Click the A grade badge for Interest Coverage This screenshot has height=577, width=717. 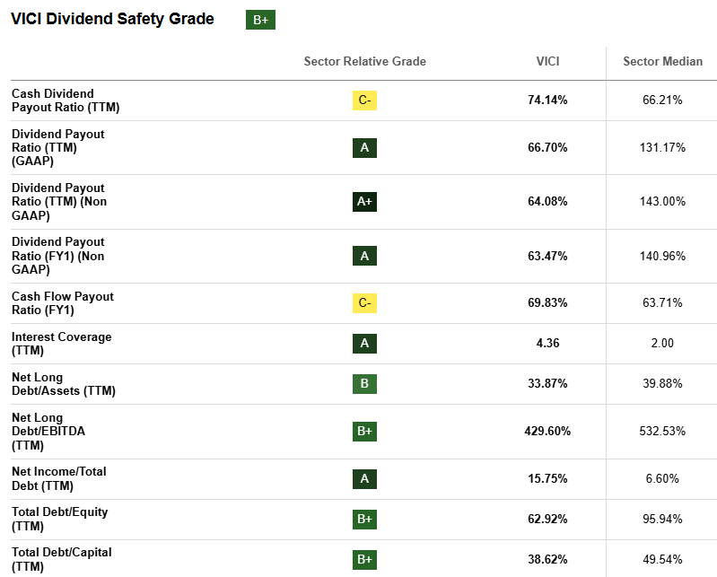pyautogui.click(x=364, y=343)
